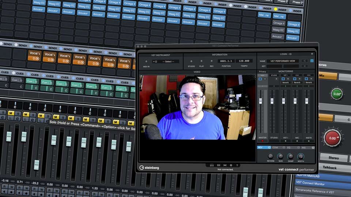The width and height of the screenshot is (351, 197).
Task: Click the blue icon on the INSTR monitoring strip
Action: click(x=306, y=79)
